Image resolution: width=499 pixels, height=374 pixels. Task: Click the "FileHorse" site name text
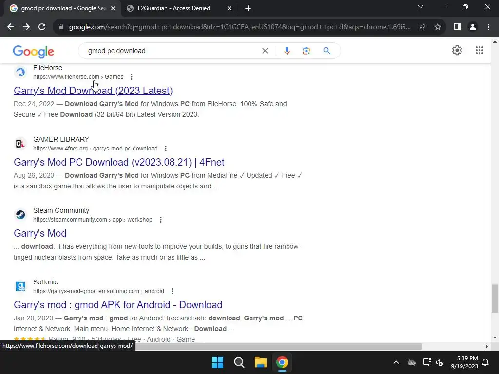click(x=48, y=68)
